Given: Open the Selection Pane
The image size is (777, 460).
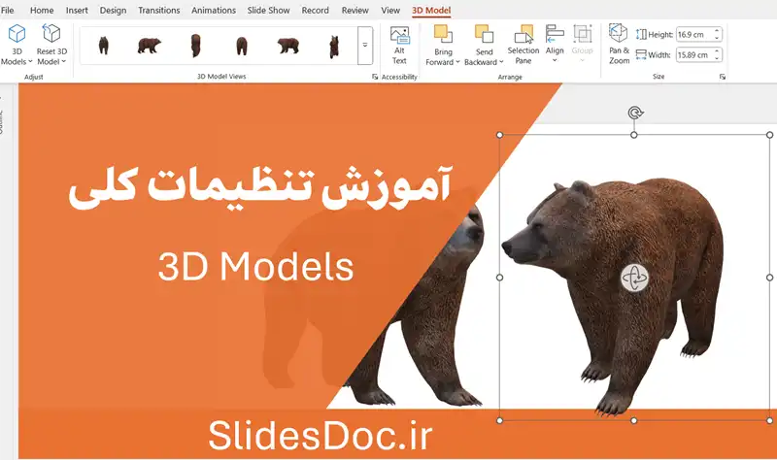Looking at the screenshot, I should coord(524,45).
